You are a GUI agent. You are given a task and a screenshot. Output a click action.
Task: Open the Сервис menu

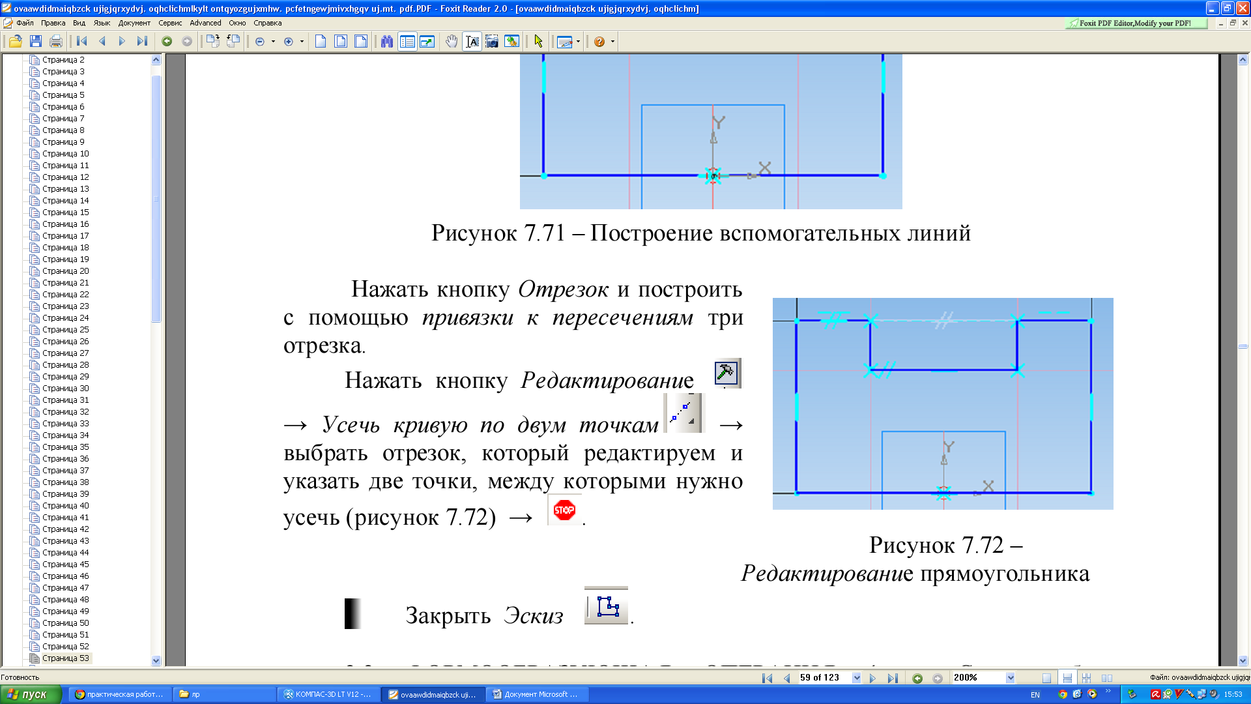[170, 23]
